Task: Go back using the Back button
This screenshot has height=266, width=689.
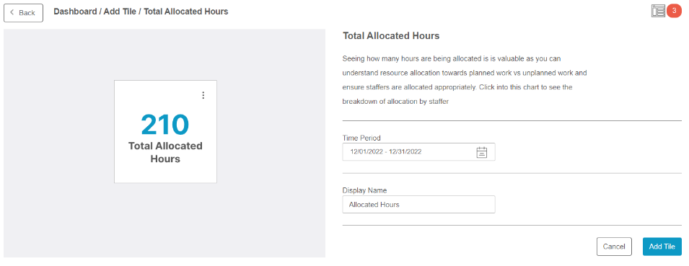Action: click(x=23, y=13)
